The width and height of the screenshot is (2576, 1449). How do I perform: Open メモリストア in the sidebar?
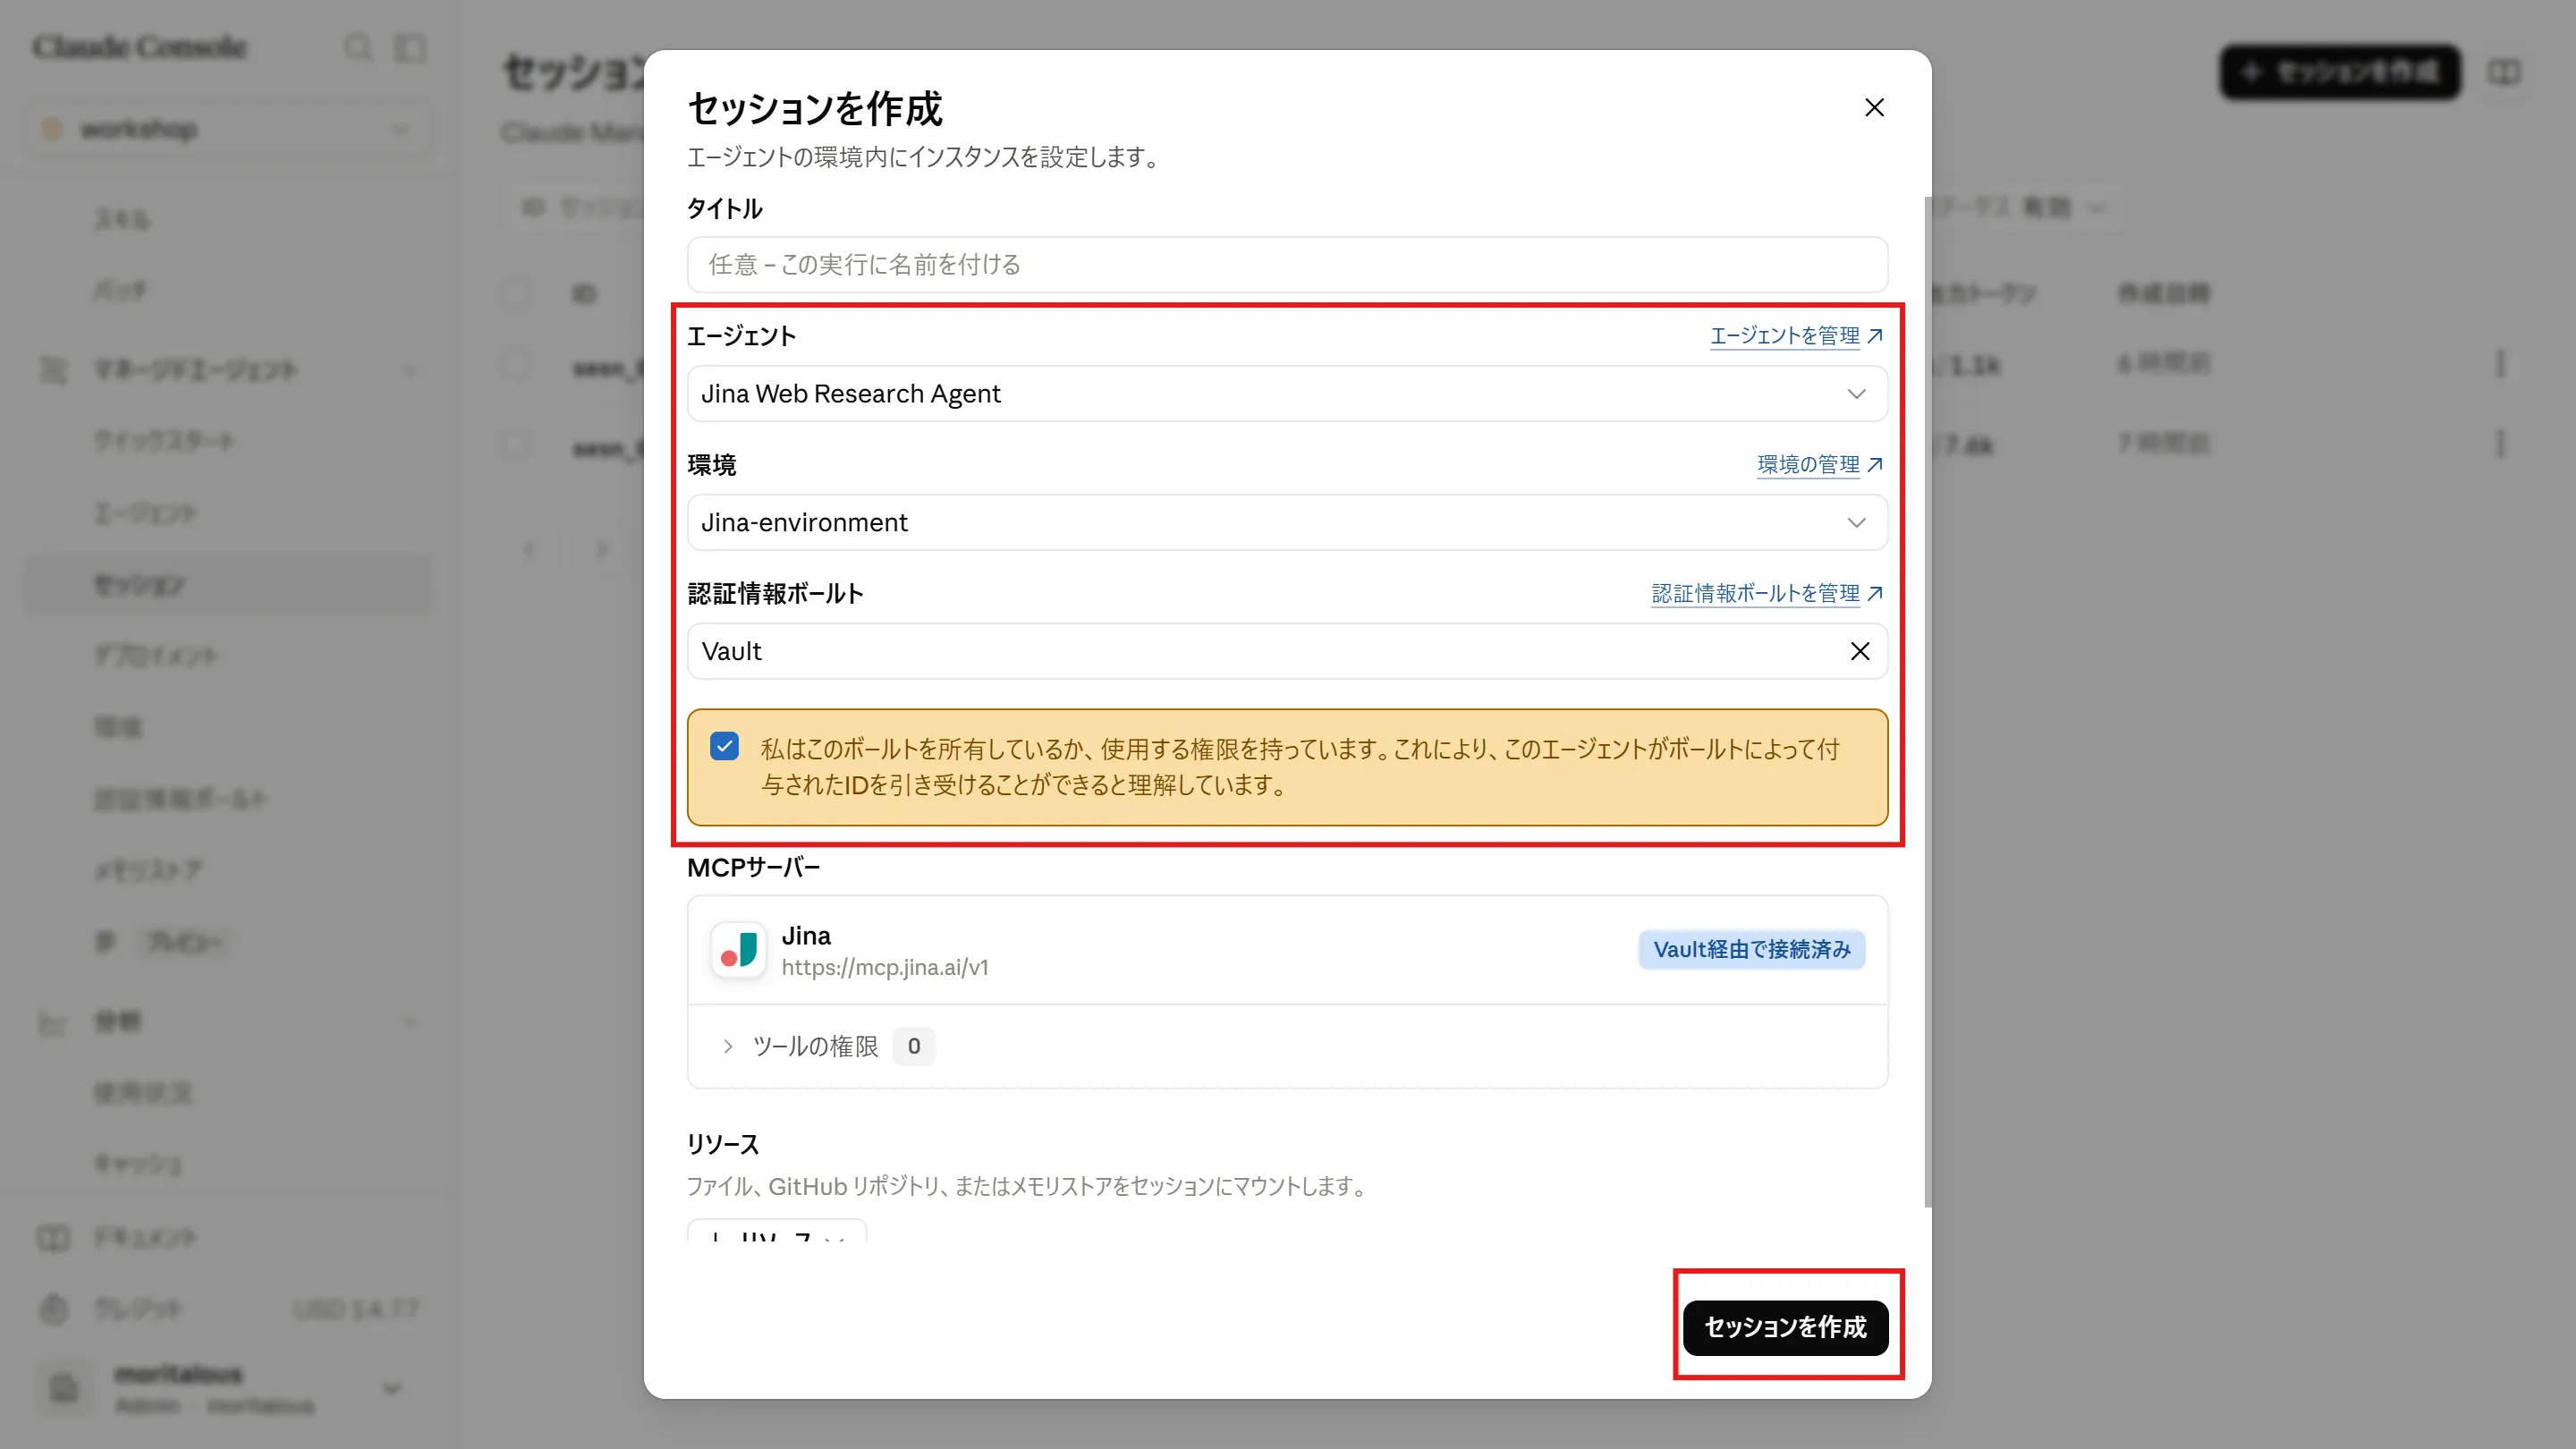(147, 871)
